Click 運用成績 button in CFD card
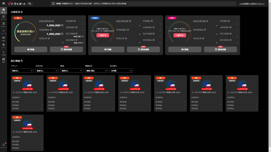This screenshot has width=271, height=152. 144,49
